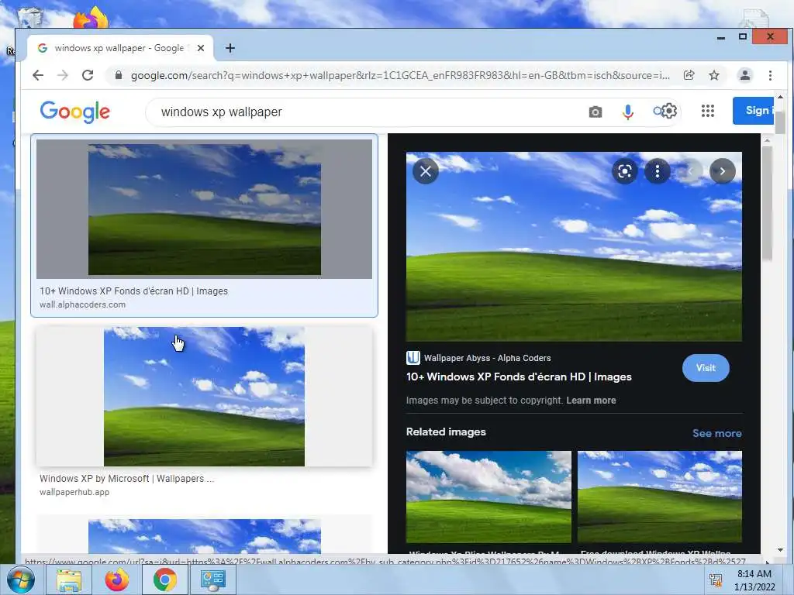Close the windows xp wallpaper tab
Viewport: 794px width, 595px height.
[201, 48]
